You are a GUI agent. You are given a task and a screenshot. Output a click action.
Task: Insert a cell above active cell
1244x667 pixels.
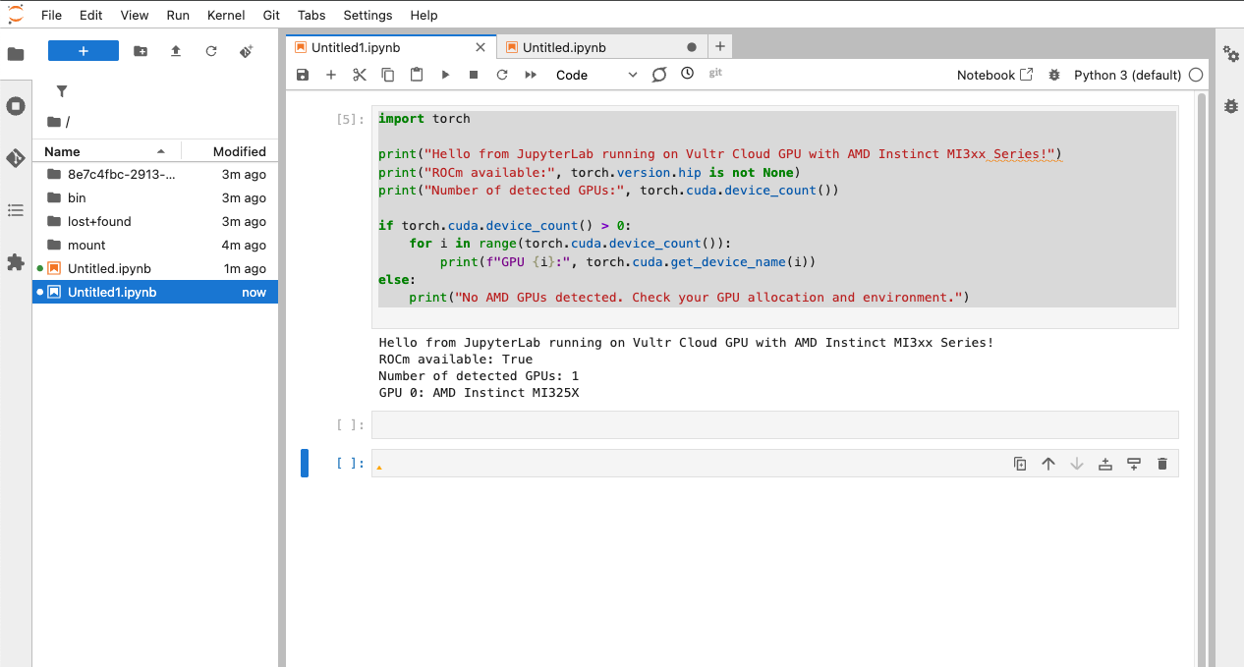coord(1105,464)
